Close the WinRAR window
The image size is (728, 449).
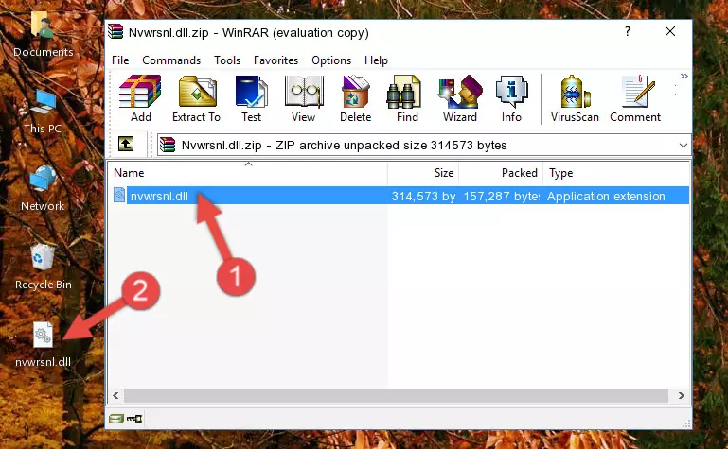coord(669,31)
